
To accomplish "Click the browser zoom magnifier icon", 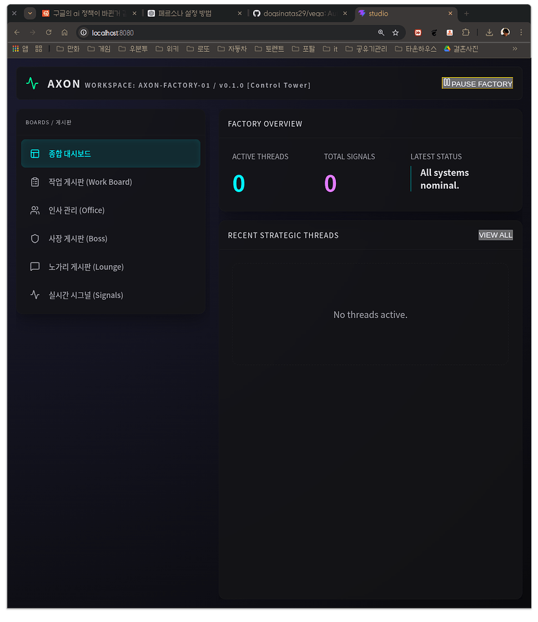I will coord(381,33).
